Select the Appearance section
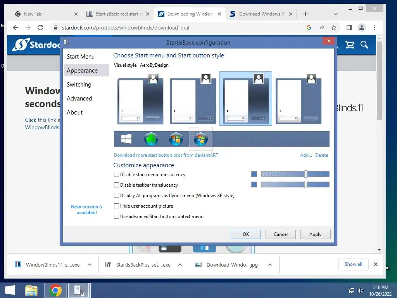This screenshot has height=298, width=397. pyautogui.click(x=87, y=71)
